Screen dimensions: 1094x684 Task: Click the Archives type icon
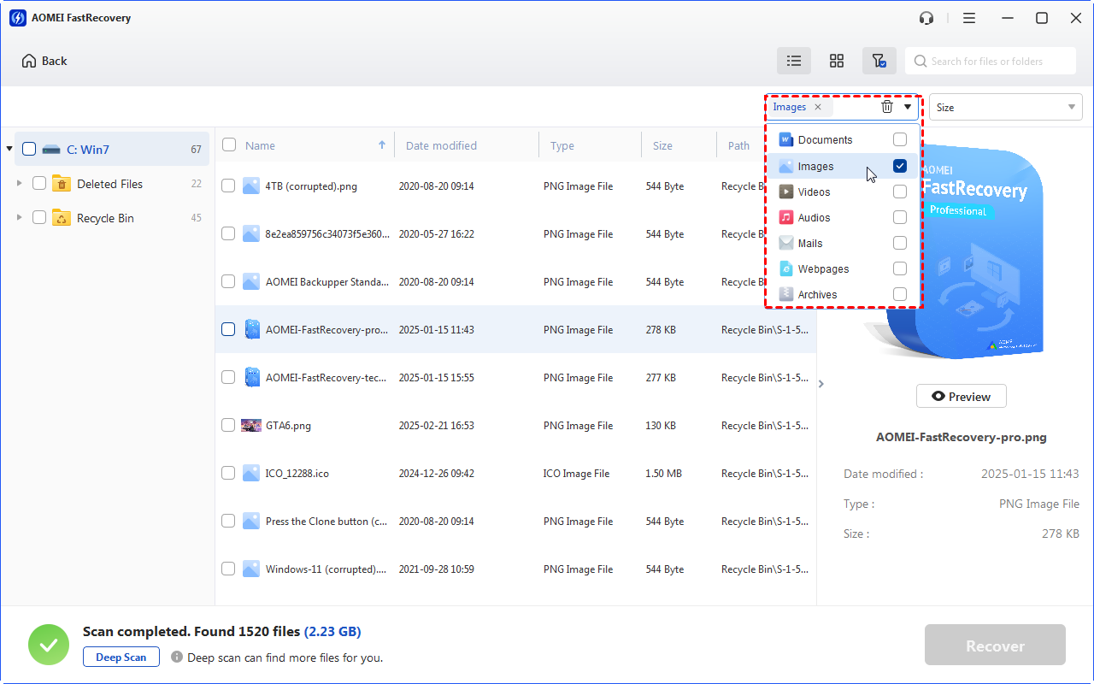tap(786, 294)
